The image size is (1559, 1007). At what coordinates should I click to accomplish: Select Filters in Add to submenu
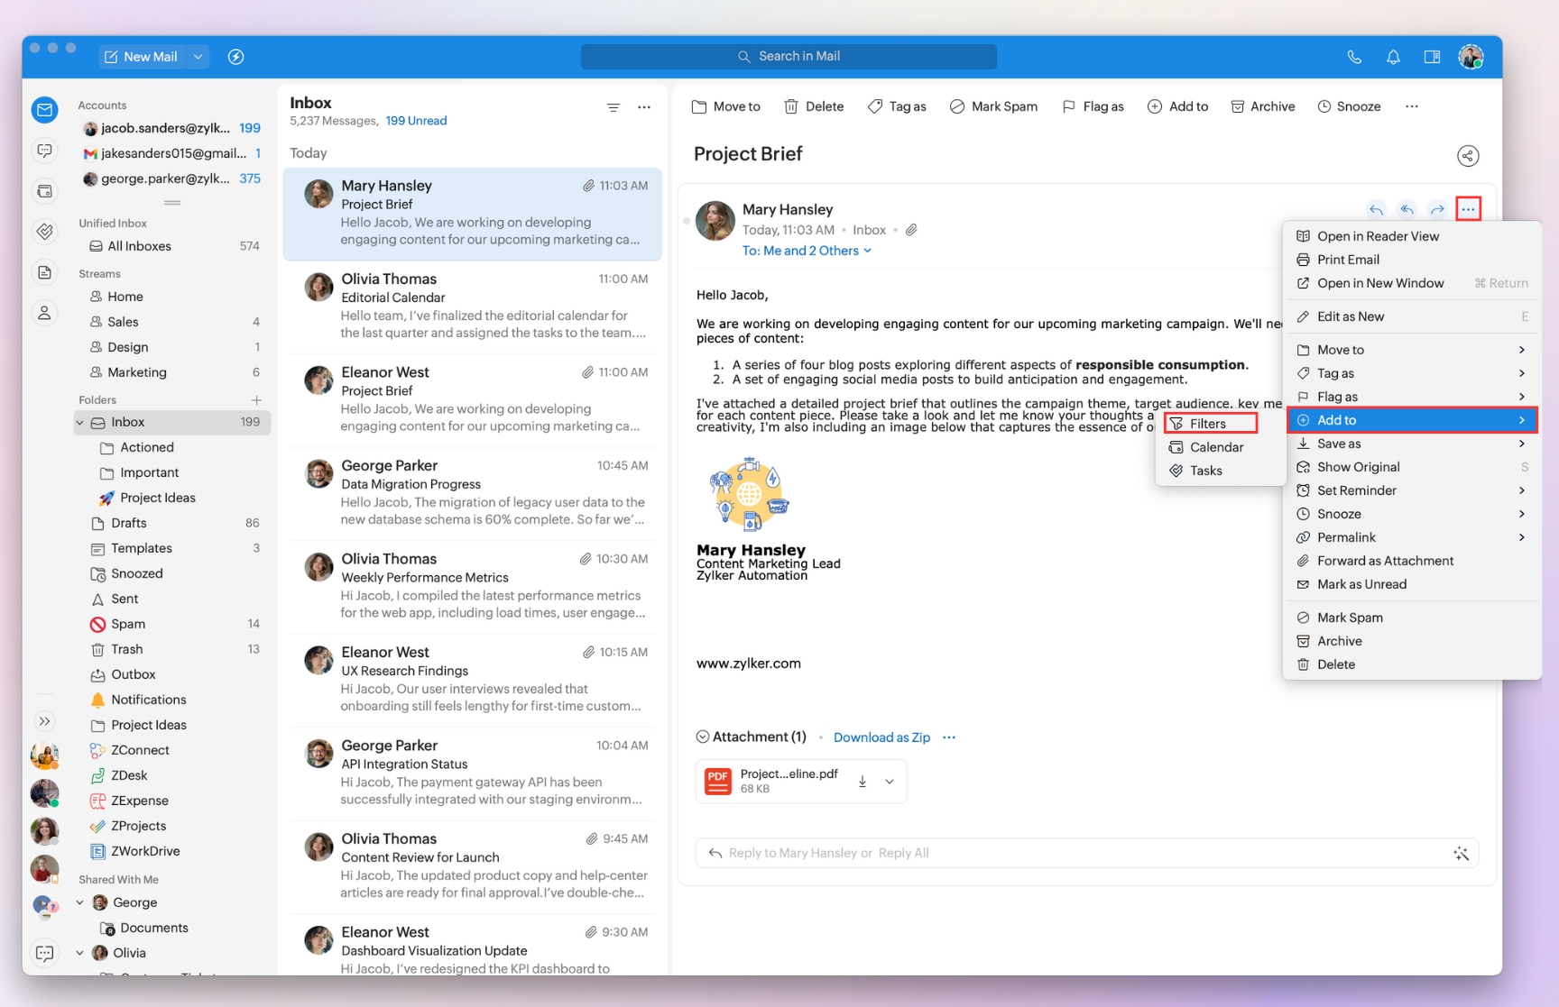tap(1210, 424)
